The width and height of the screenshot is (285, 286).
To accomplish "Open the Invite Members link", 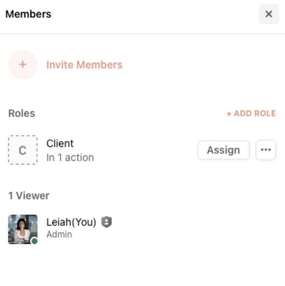I will tap(84, 65).
